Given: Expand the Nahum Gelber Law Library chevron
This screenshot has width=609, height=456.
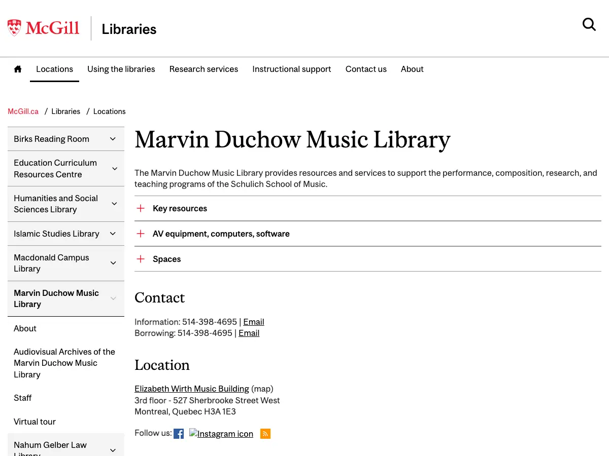Looking at the screenshot, I should pos(113,450).
